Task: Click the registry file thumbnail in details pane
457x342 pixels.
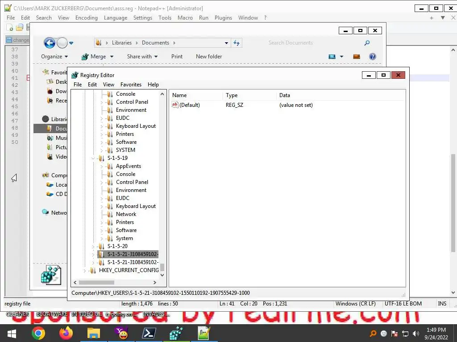Action: pos(51,275)
